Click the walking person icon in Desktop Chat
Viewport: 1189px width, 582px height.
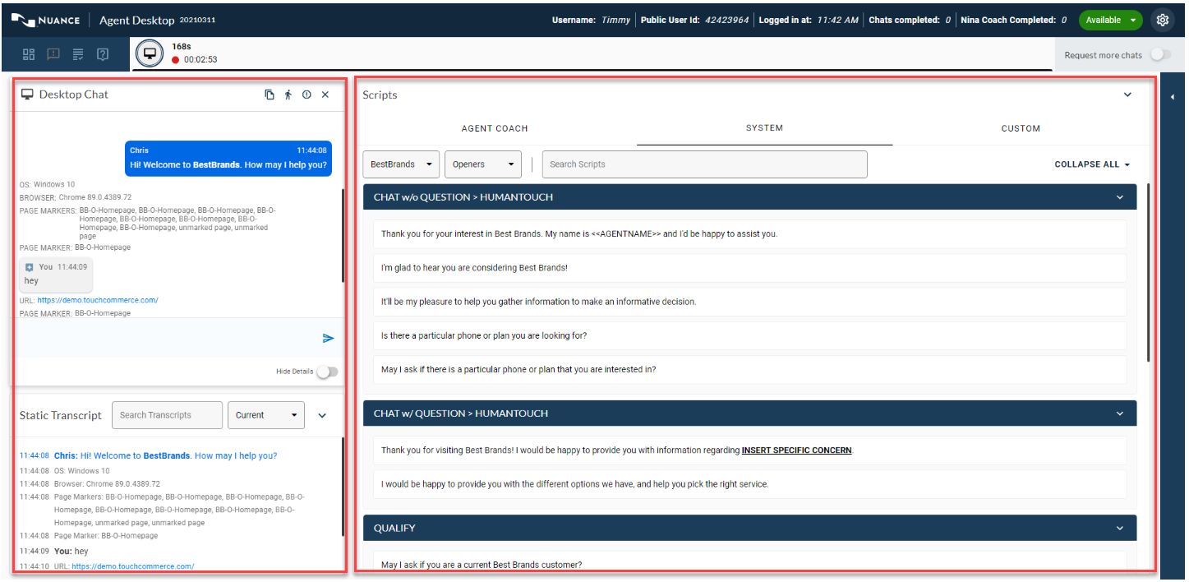point(288,95)
